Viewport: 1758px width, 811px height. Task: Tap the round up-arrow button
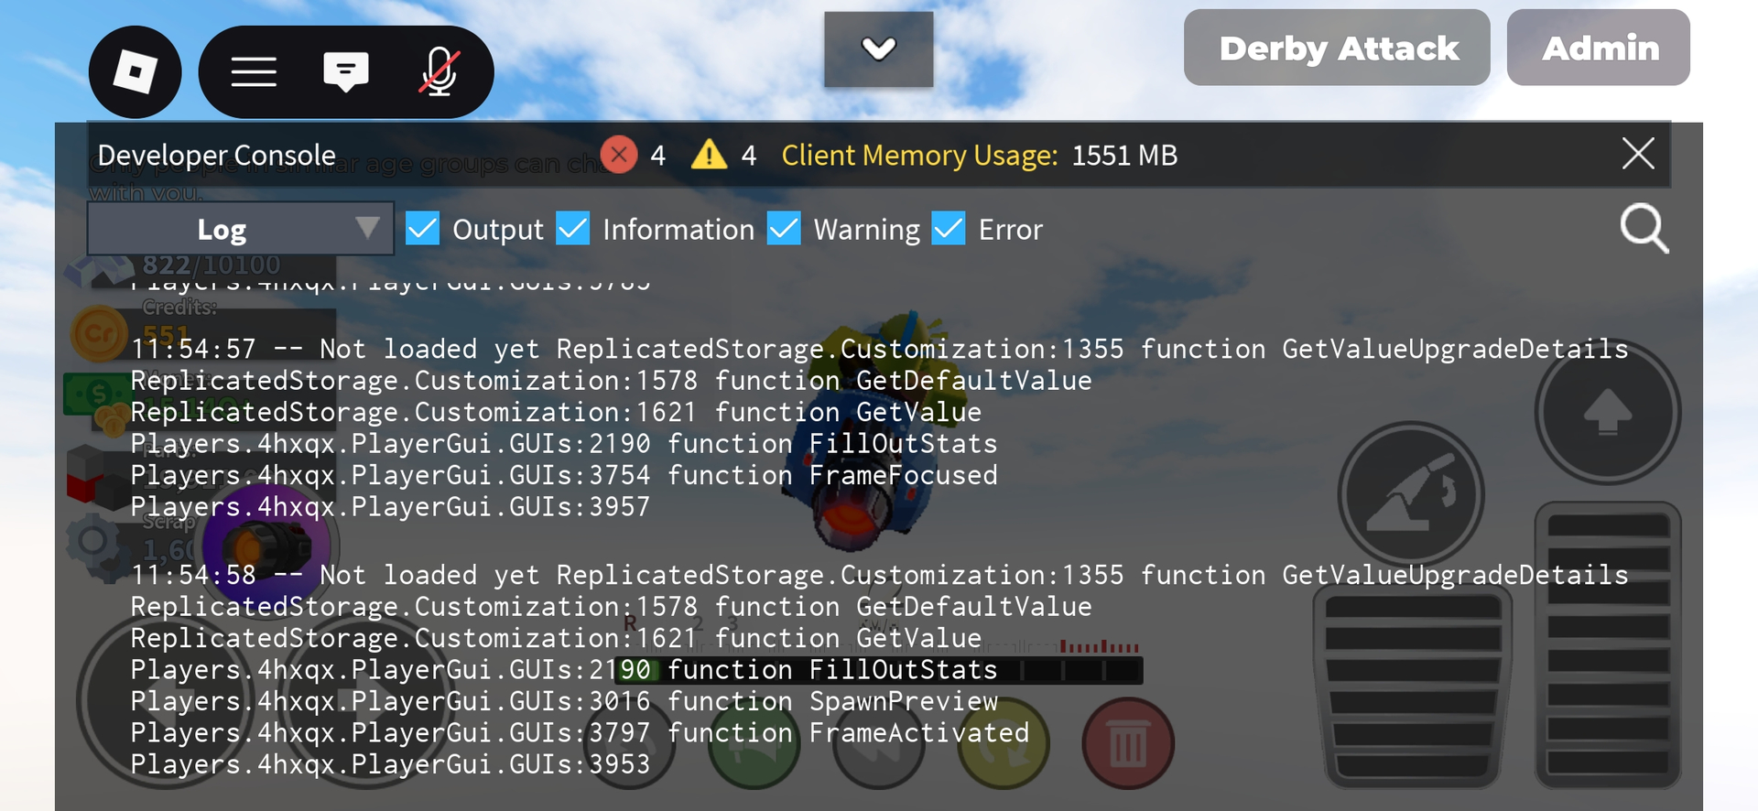tap(1607, 412)
